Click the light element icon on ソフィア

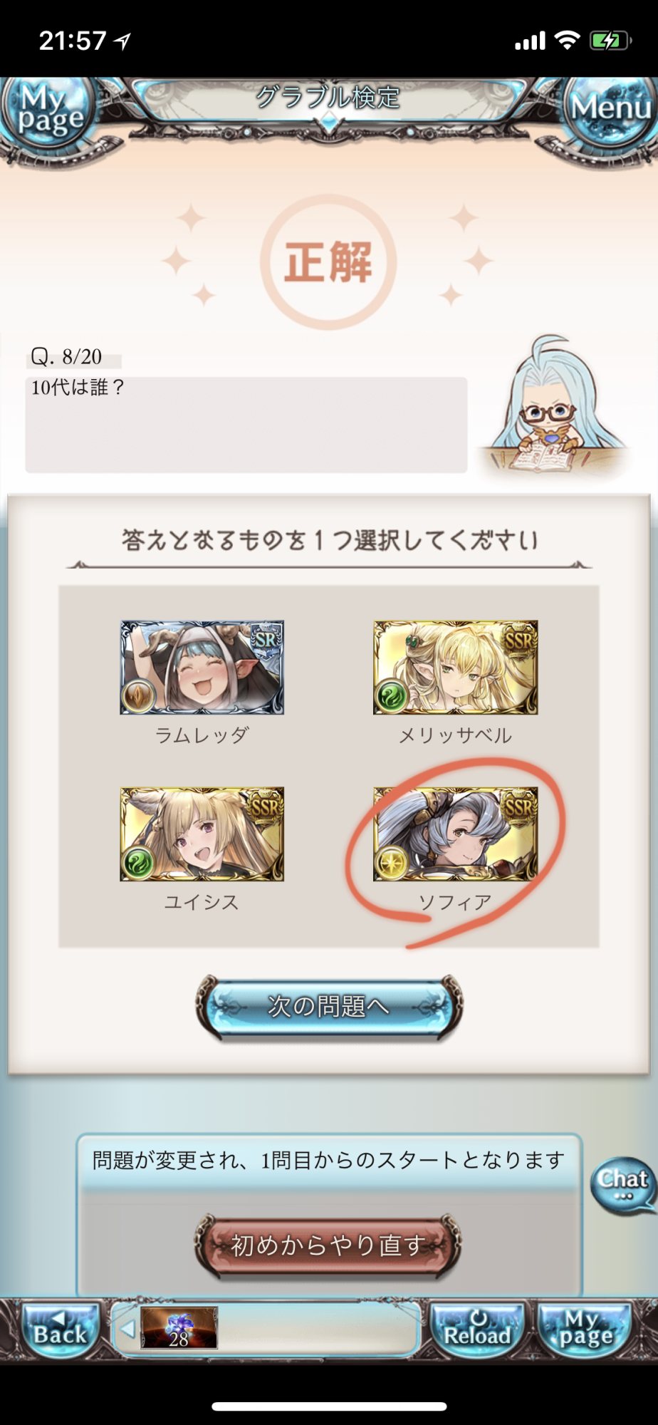(392, 864)
